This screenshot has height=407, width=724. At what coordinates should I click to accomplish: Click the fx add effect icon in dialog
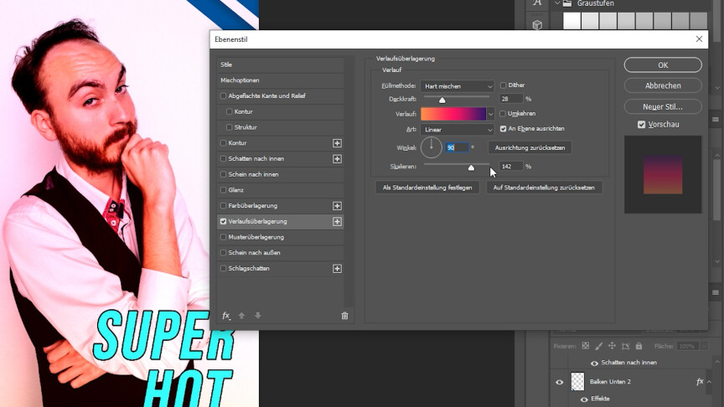[226, 316]
